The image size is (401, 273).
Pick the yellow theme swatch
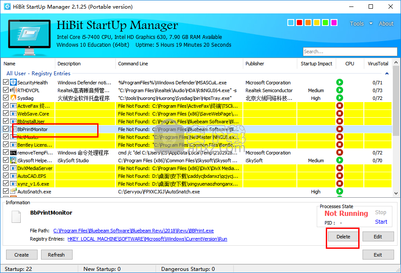317,22
